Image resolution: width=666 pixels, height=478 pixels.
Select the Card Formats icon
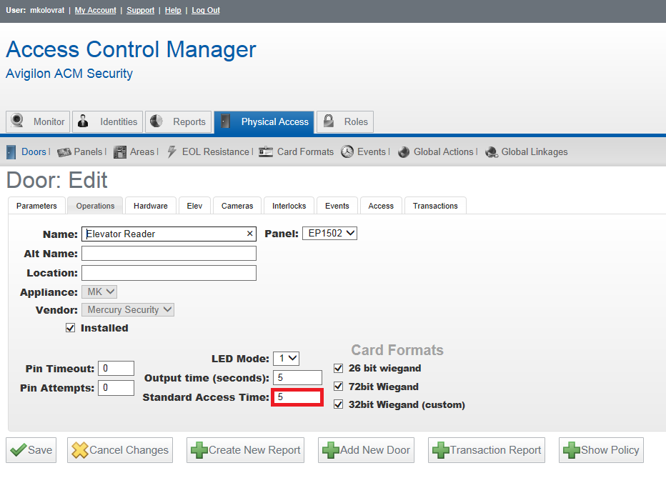[x=265, y=151]
